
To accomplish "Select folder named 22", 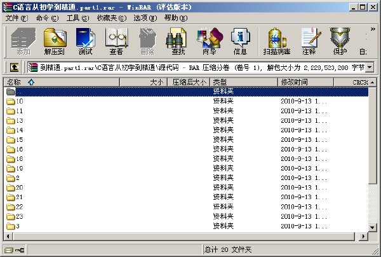I will (186, 207).
